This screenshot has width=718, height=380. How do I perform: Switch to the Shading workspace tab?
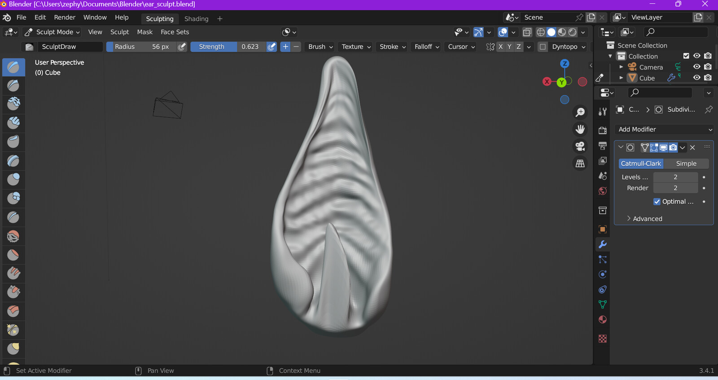[x=197, y=19]
